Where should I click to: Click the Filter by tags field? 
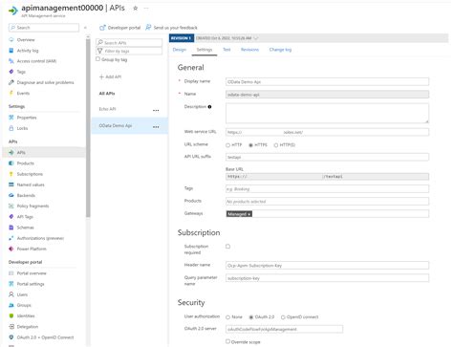click(x=129, y=51)
